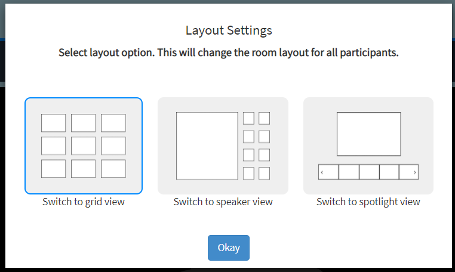Choose the speaker view layout card
The width and height of the screenshot is (455, 272).
[223, 146]
